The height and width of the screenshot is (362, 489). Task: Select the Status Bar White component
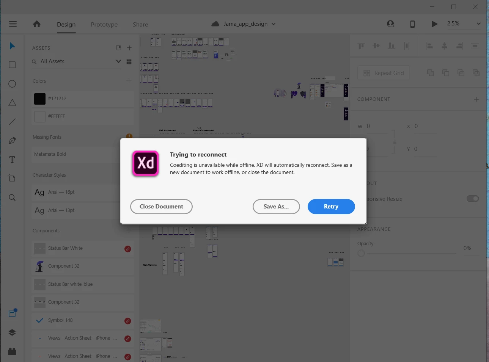(83, 248)
